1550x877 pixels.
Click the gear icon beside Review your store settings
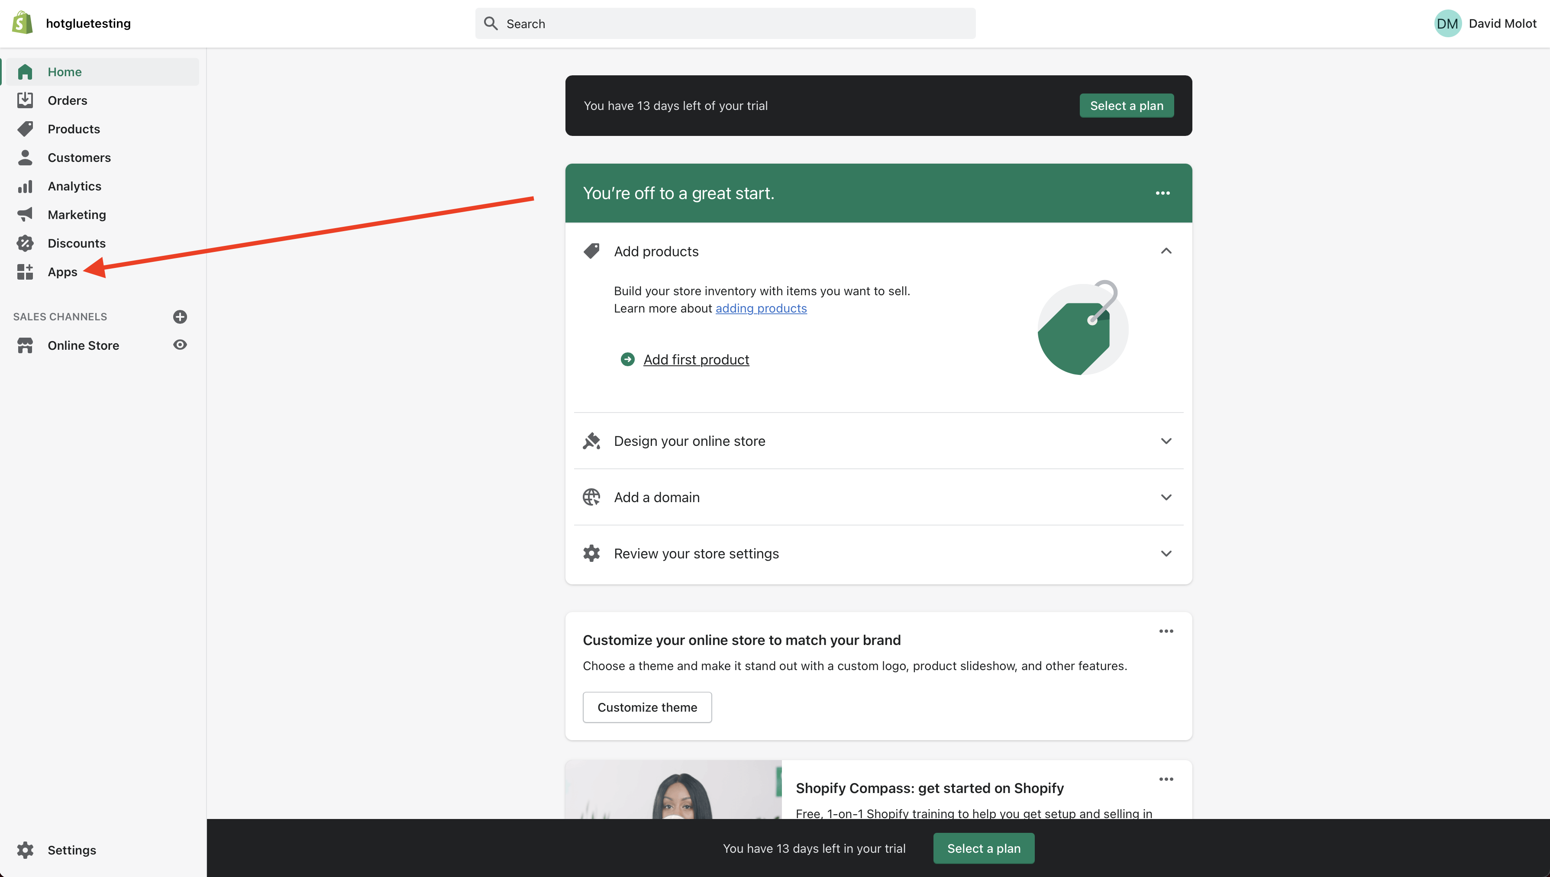591,553
